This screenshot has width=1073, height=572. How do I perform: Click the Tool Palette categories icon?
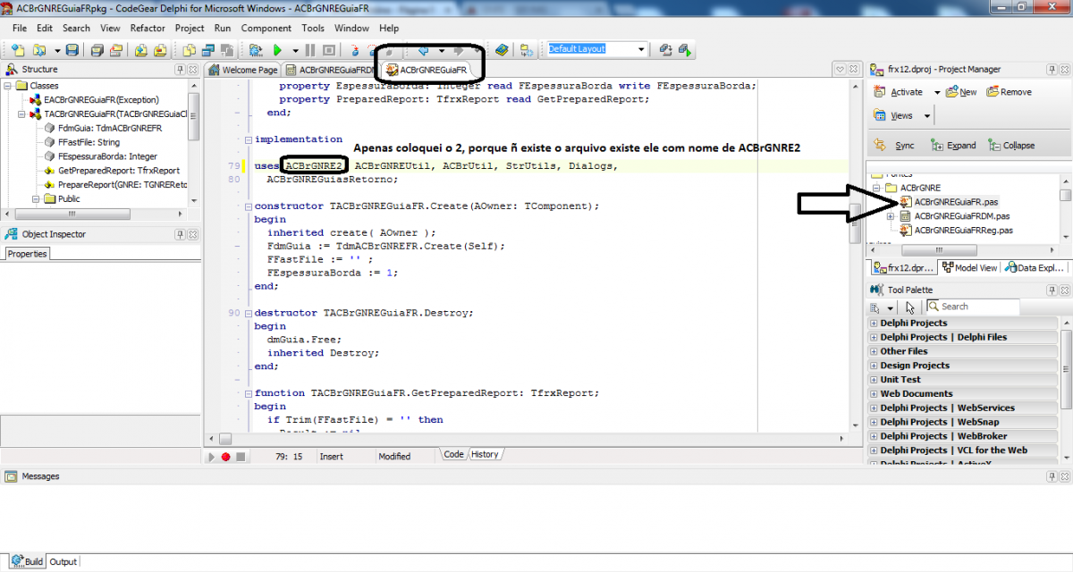tap(877, 307)
